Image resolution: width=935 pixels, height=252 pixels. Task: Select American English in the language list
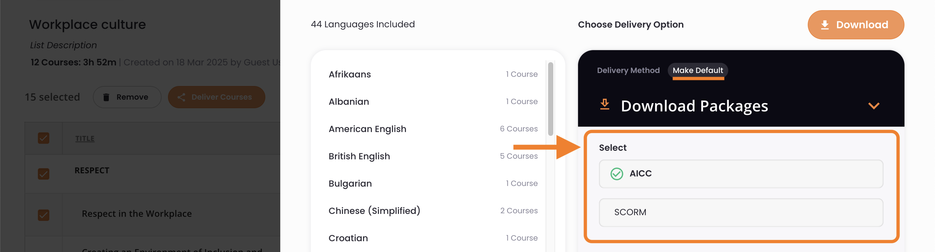[x=433, y=129]
